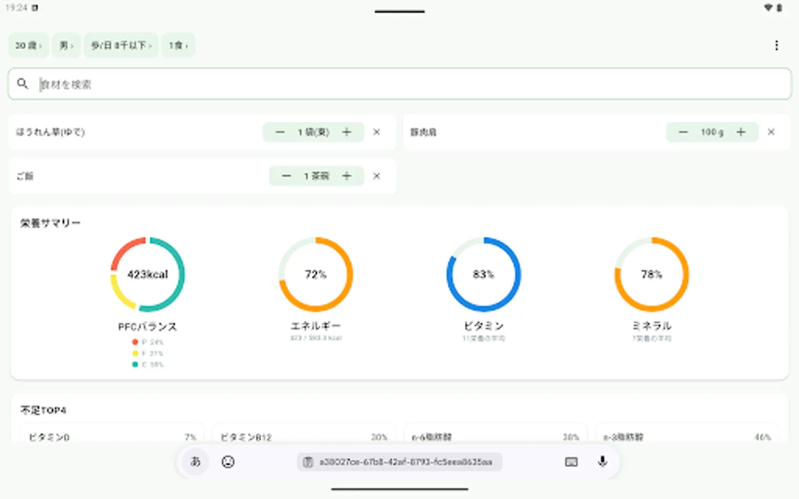Open the 歩/日8千以下 activity level chip
799x499 pixels.
(121, 45)
